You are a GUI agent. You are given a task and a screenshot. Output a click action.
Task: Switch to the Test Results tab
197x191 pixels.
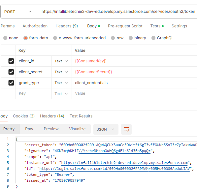[x=81, y=116]
